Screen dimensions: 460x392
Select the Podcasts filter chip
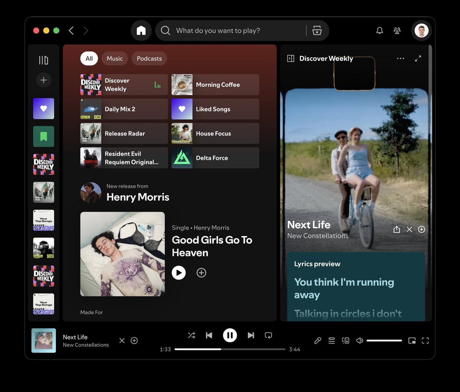point(149,59)
